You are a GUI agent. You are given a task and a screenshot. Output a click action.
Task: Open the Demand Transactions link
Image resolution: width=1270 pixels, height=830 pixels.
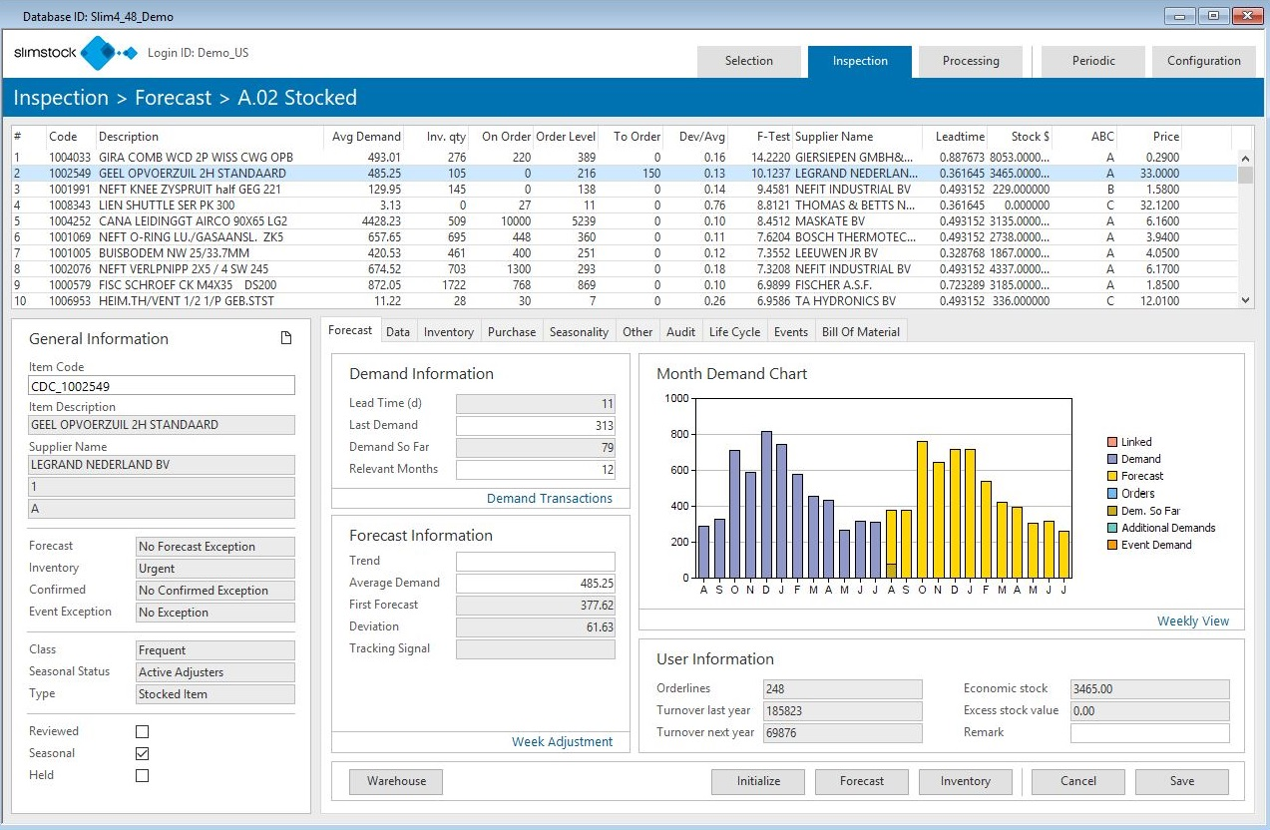pyautogui.click(x=549, y=499)
